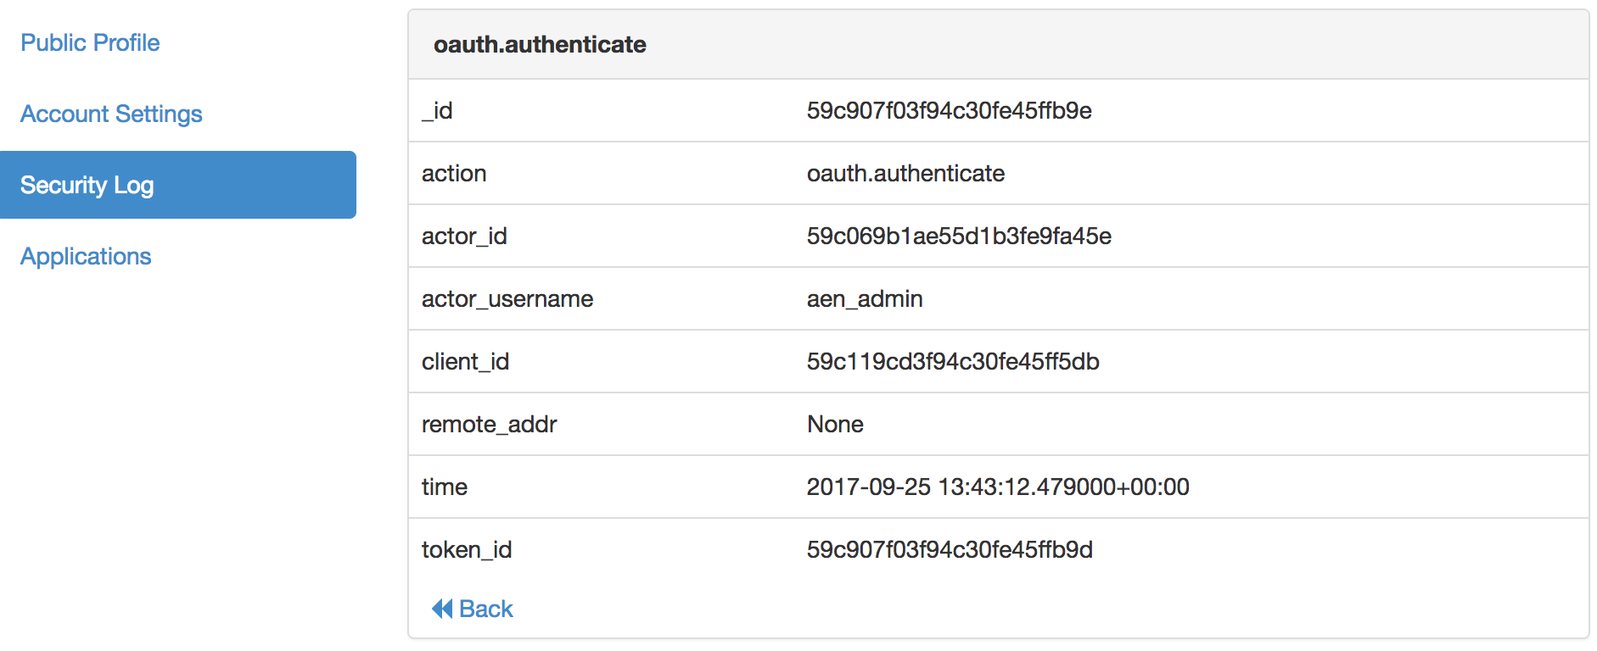Click the remote_addr field label

pos(490,424)
